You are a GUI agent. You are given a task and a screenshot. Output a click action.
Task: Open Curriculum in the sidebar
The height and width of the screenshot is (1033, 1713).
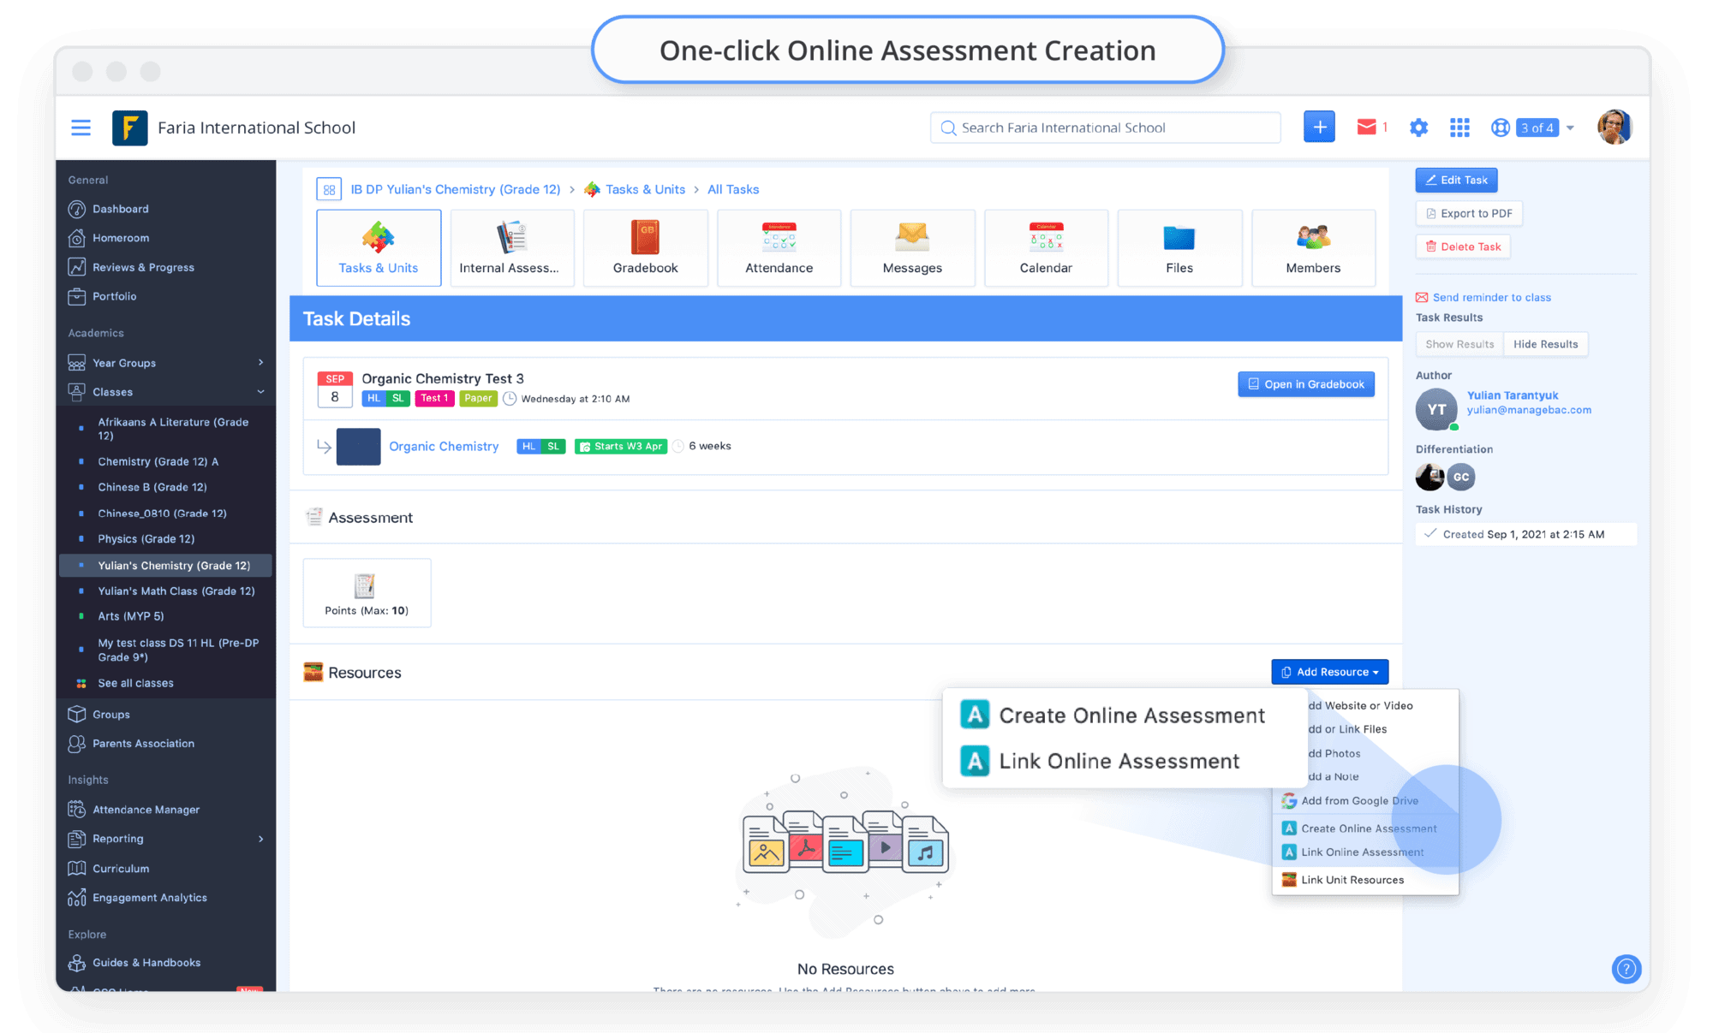click(121, 869)
